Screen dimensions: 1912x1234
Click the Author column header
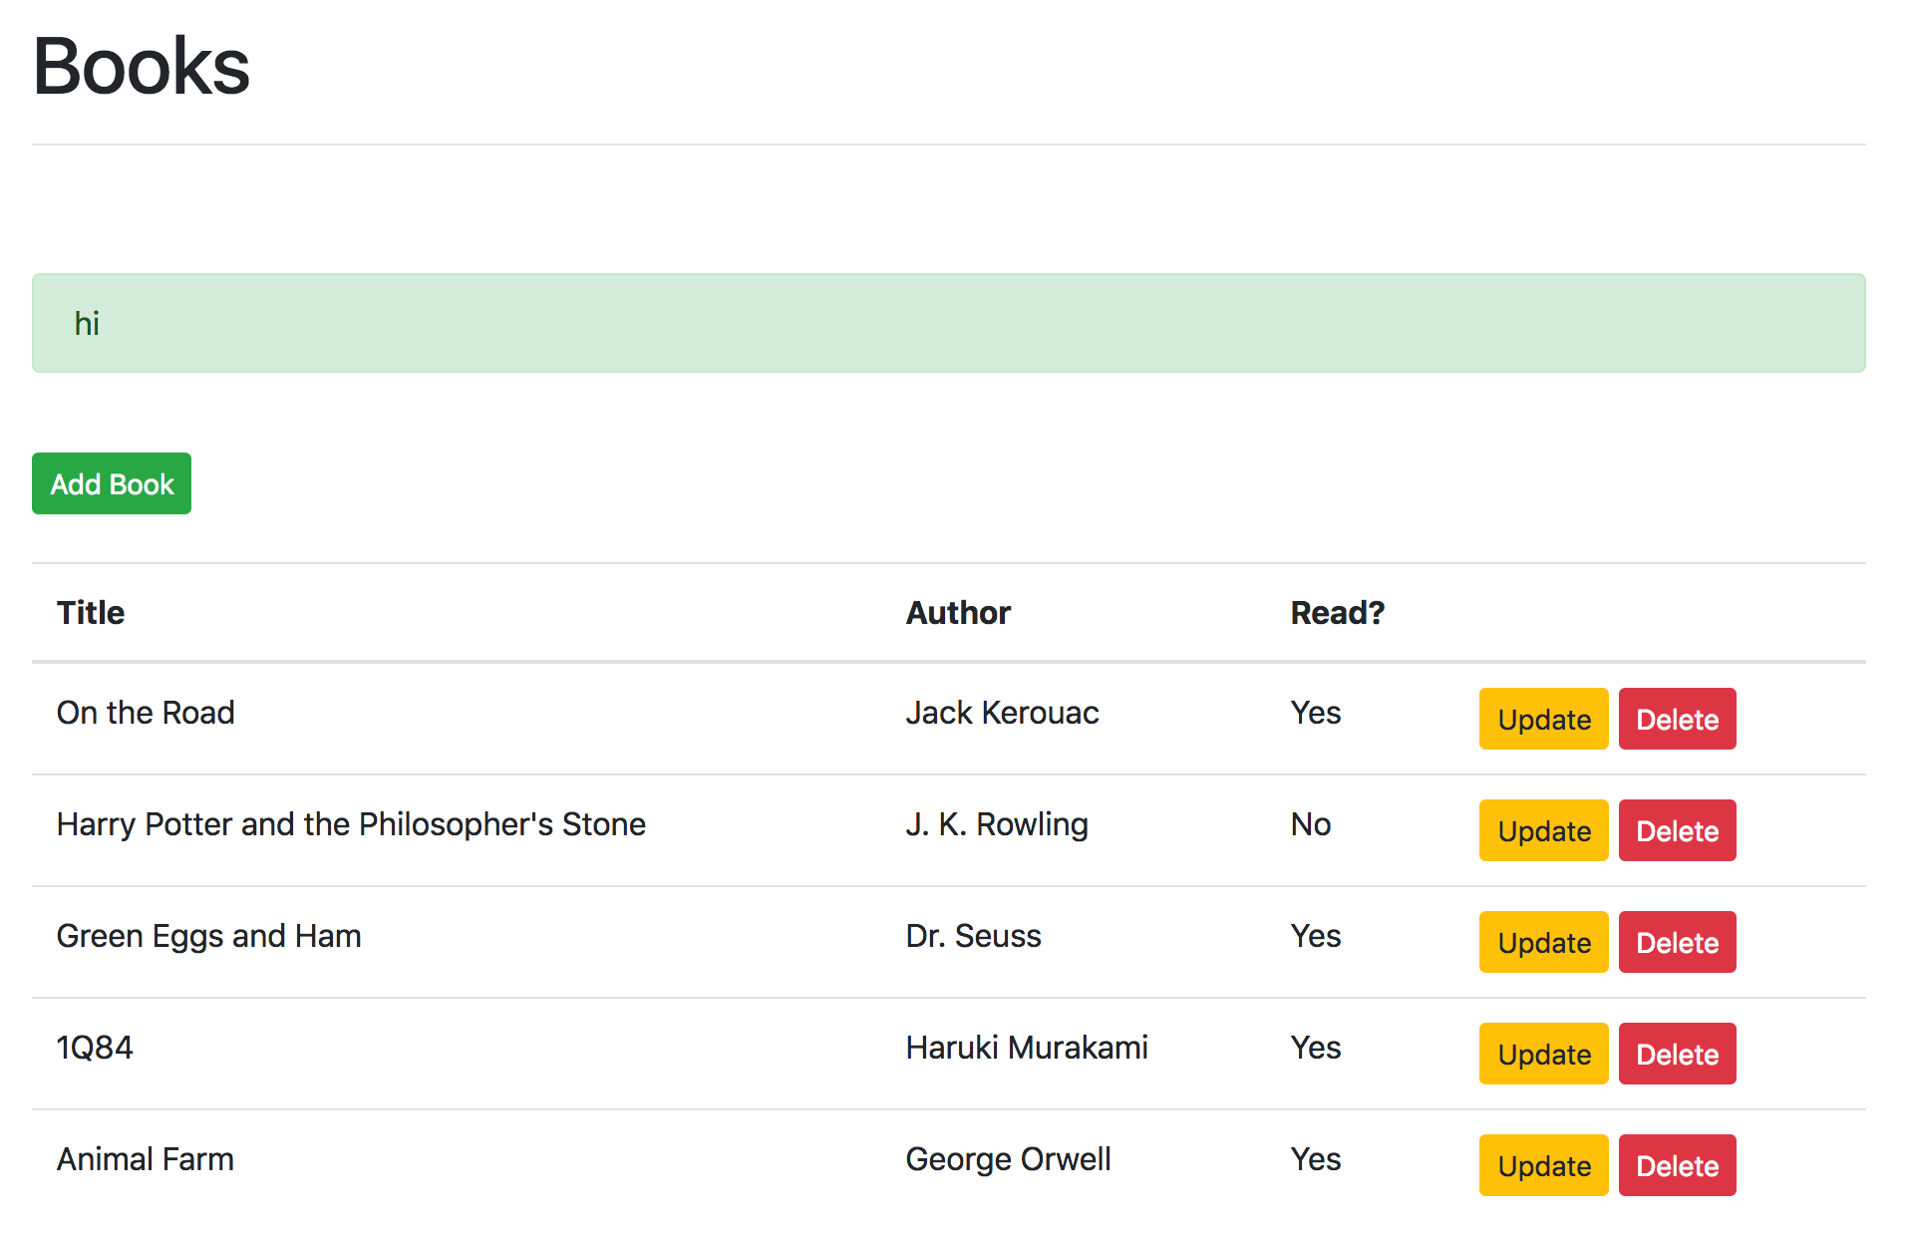(957, 612)
